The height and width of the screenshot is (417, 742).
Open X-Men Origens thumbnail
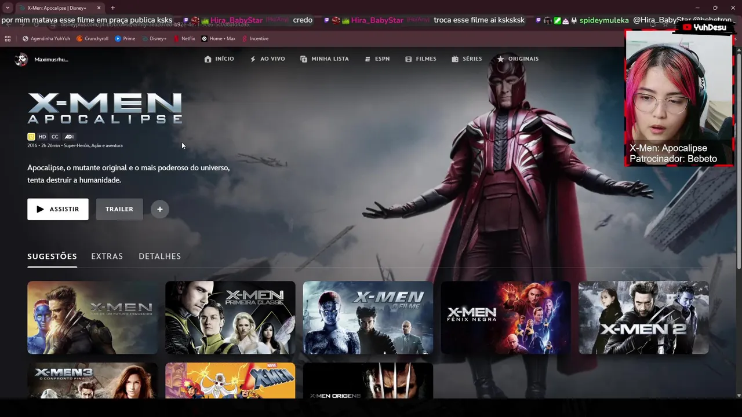(x=368, y=381)
